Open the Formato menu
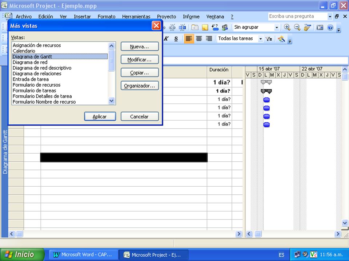 tap(107, 17)
